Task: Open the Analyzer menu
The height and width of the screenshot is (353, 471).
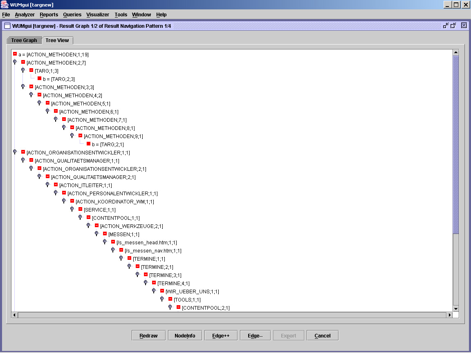Action: click(x=25, y=14)
